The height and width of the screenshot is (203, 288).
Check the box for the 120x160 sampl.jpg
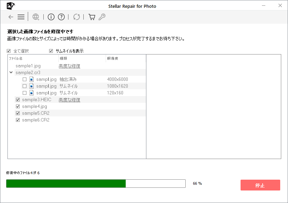pos(24,93)
